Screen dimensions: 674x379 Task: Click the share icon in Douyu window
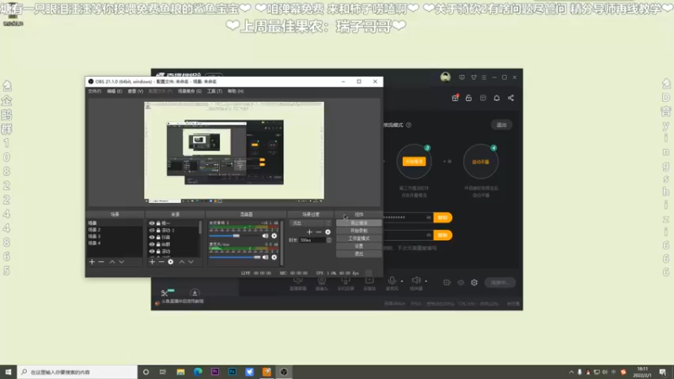click(511, 98)
